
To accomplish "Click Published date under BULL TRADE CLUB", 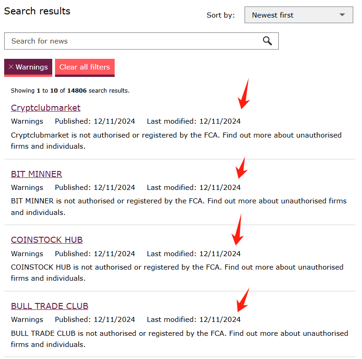I will click(x=95, y=320).
